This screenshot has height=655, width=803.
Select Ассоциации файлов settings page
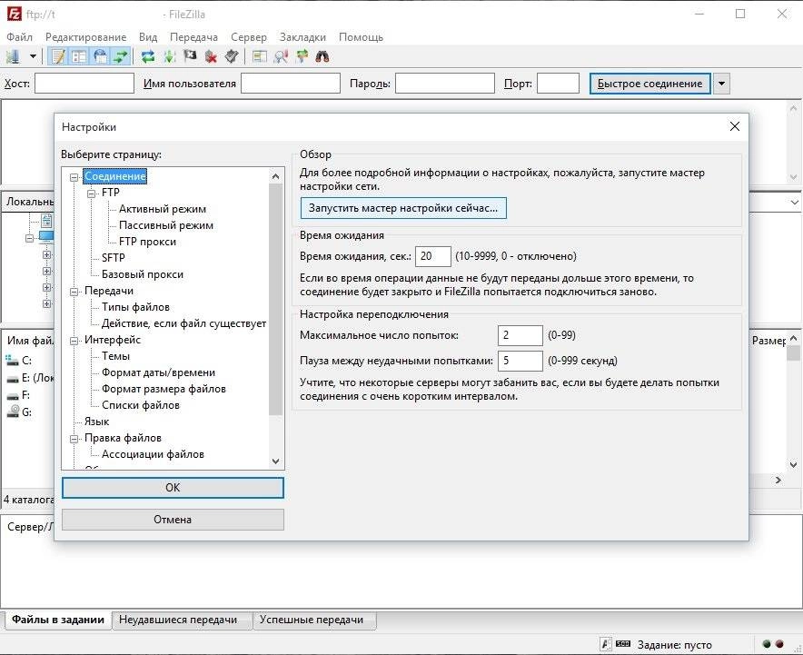153,454
